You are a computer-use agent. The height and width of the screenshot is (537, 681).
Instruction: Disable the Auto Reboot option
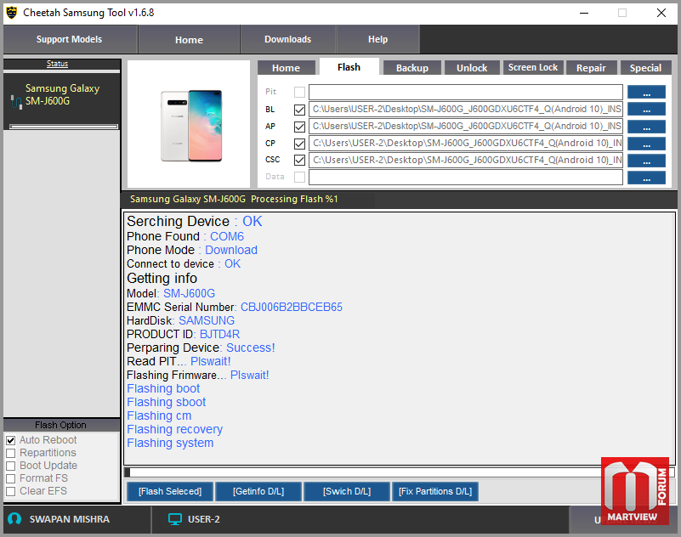[11, 440]
